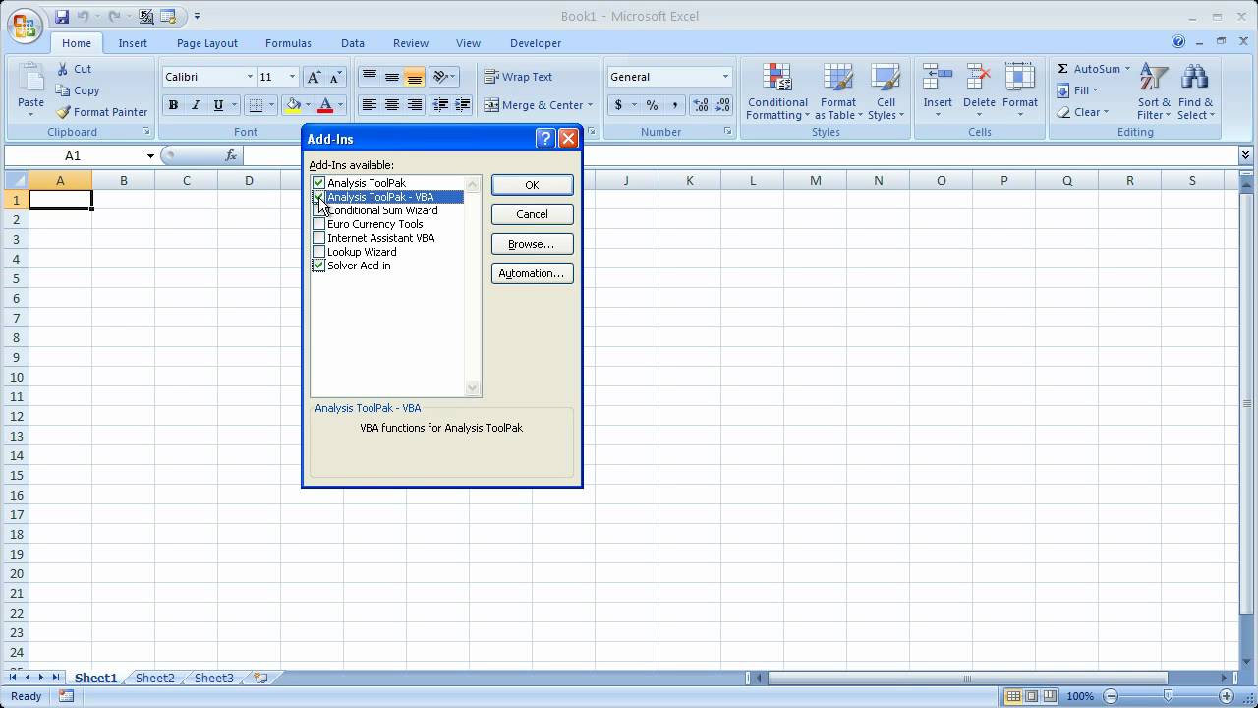The image size is (1258, 708).
Task: Click the Font Color red A swatch
Action: tap(325, 105)
